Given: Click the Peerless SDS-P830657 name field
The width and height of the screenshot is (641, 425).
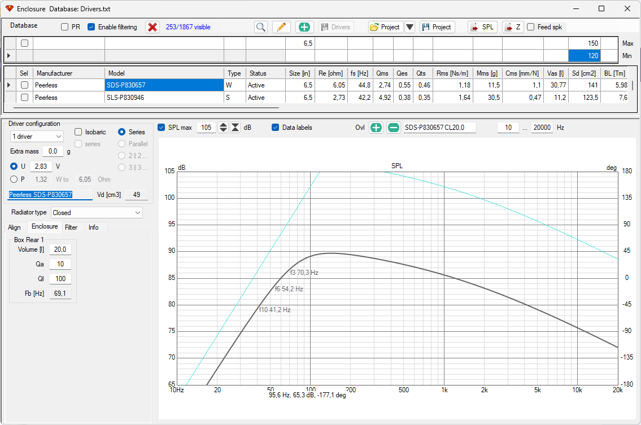Looking at the screenshot, I should point(50,195).
